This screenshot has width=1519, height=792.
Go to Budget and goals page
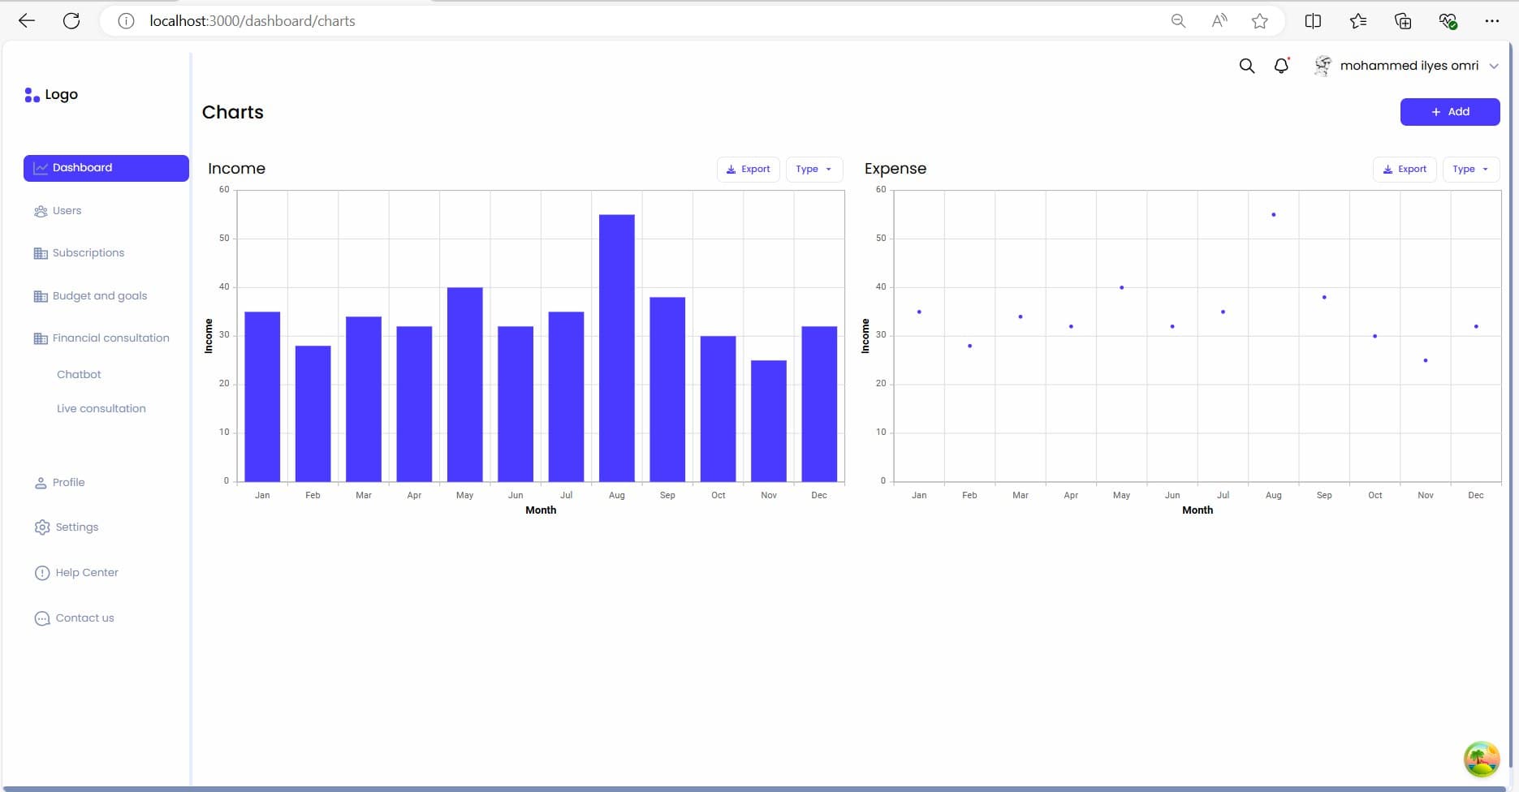pos(99,296)
